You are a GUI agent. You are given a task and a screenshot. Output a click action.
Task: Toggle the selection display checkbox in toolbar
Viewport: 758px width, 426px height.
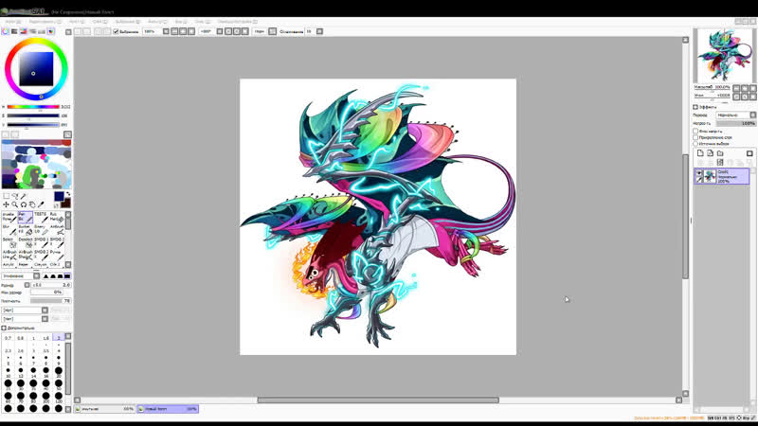pos(116,31)
